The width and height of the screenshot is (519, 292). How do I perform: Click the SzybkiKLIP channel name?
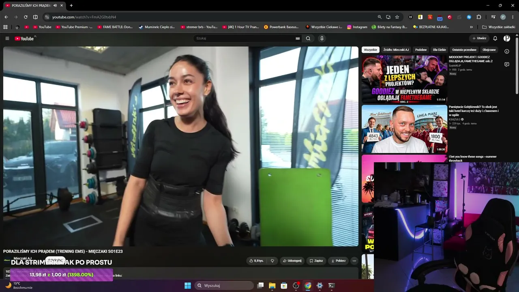[455, 65]
